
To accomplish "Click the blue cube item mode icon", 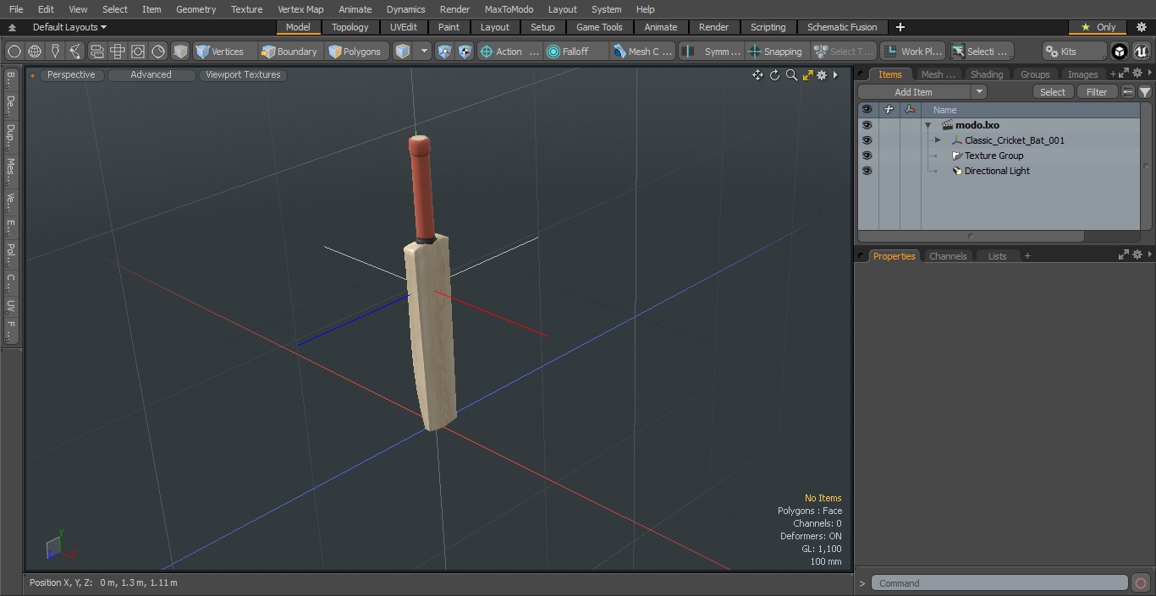I will 403,52.
